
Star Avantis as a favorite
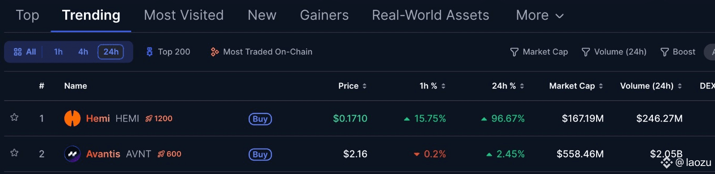[x=14, y=153]
